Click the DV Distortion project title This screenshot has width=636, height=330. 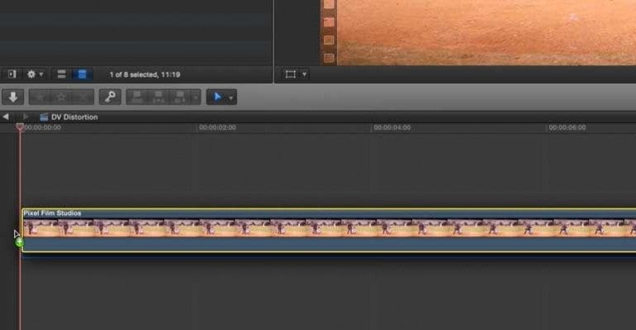click(75, 117)
